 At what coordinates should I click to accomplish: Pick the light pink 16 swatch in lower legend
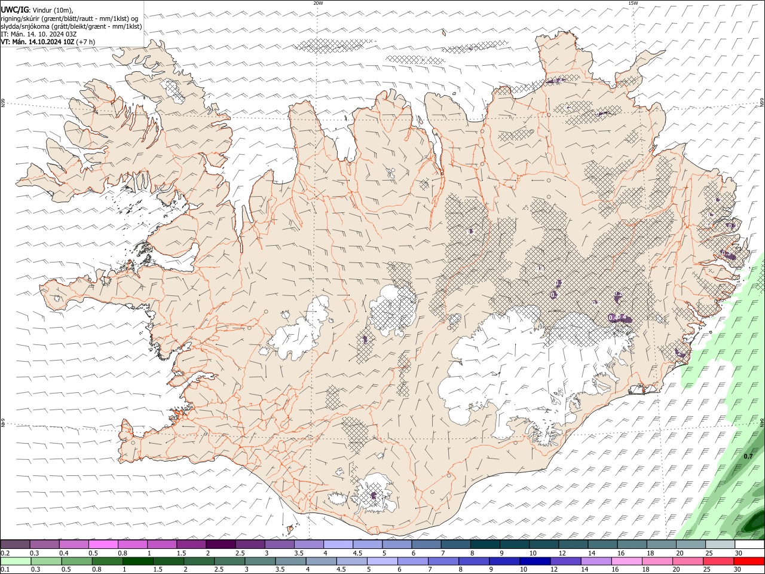tap(626, 561)
